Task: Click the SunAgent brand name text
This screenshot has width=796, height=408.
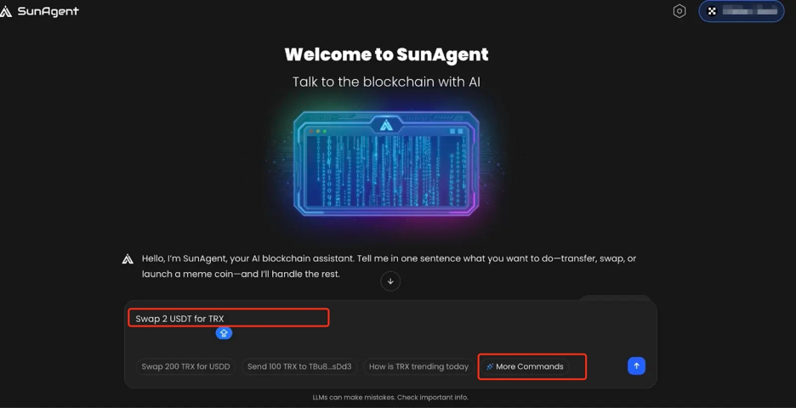Action: point(48,12)
